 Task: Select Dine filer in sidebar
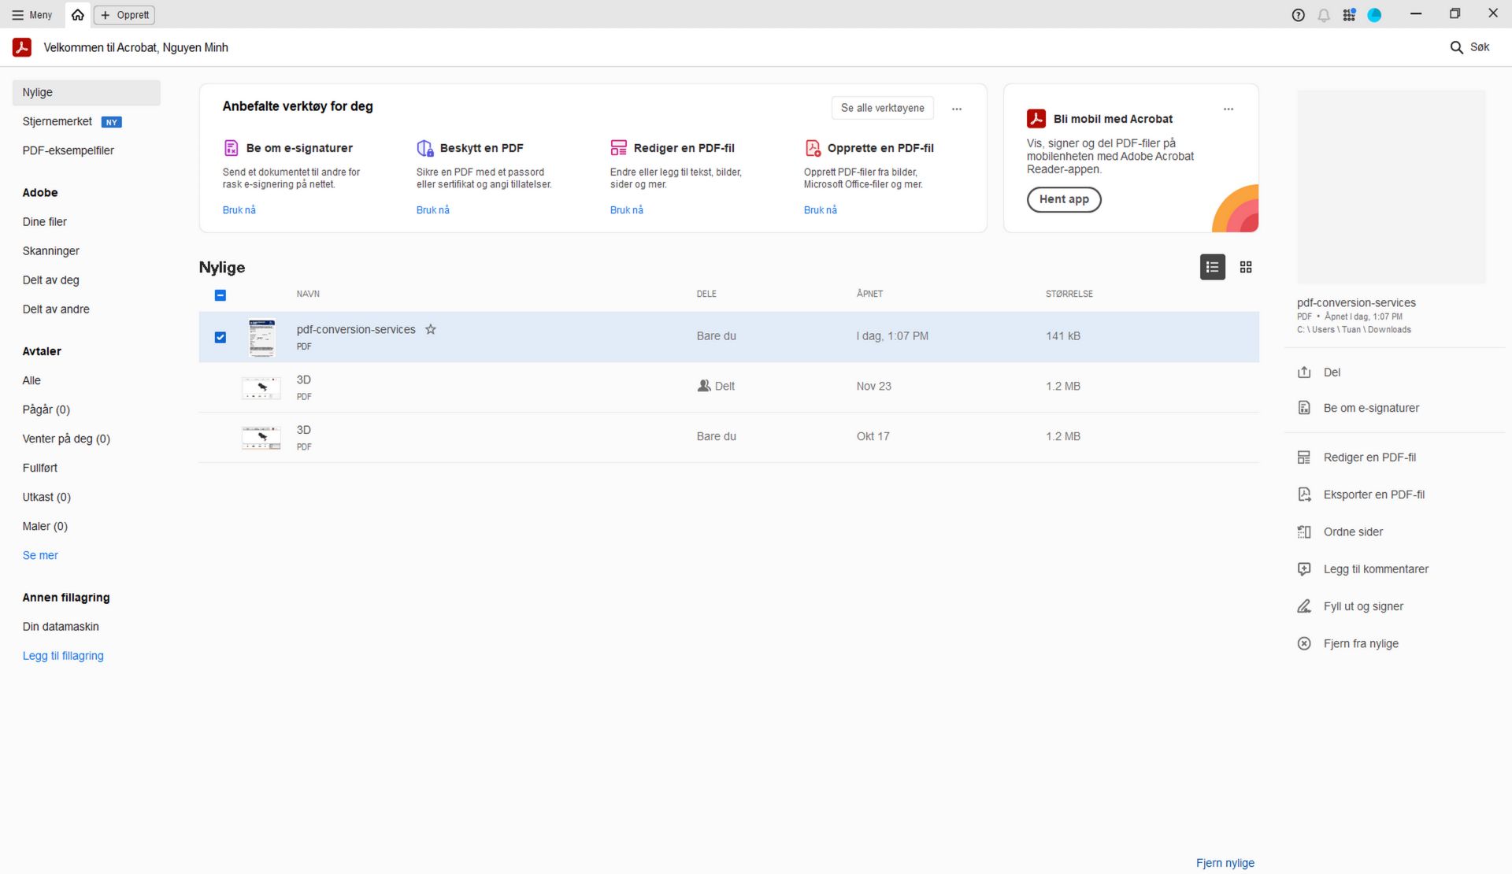point(45,222)
